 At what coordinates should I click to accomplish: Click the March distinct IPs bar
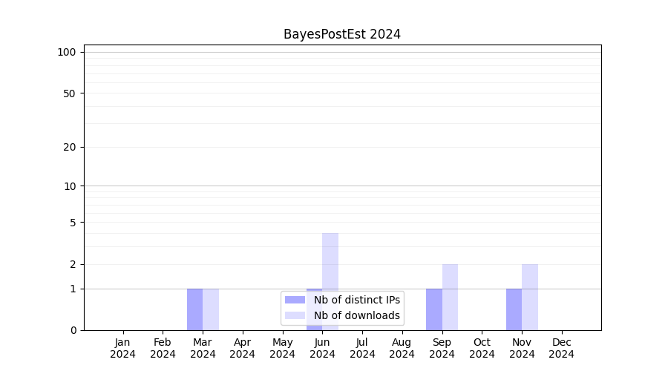(194, 309)
